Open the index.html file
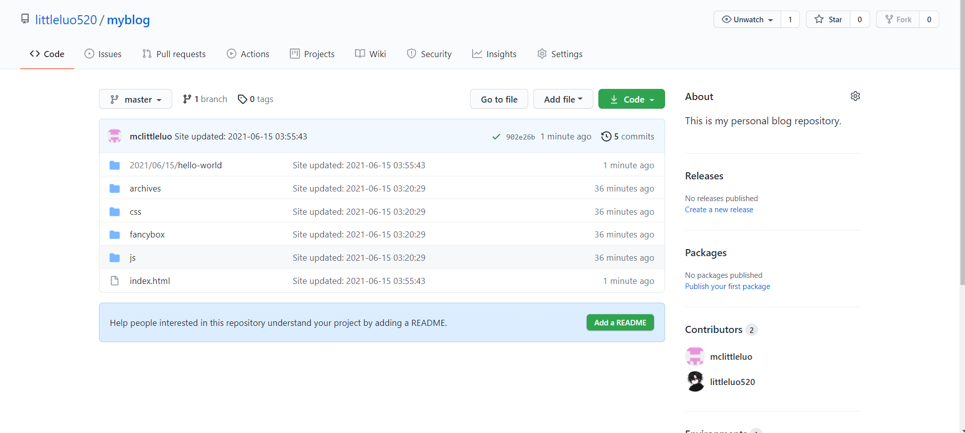The image size is (965, 433). pos(149,281)
